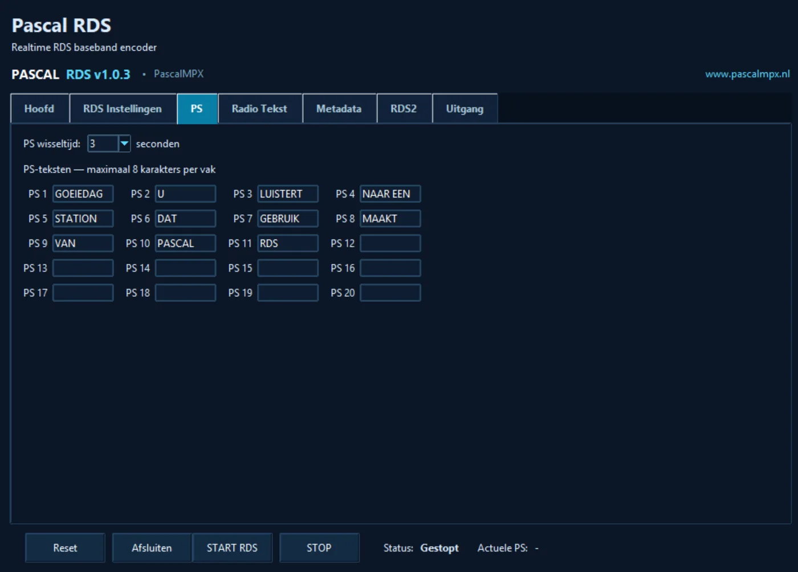Click the PascalMPX label in header
Viewport: 798px width, 572px height.
tap(178, 74)
